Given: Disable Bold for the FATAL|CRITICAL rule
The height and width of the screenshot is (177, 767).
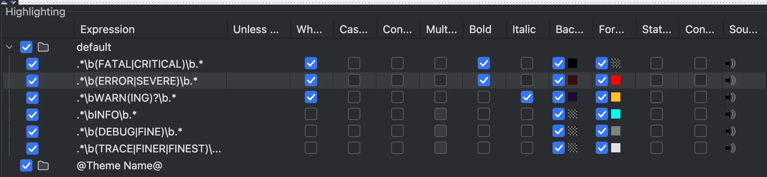Looking at the screenshot, I should click(483, 63).
